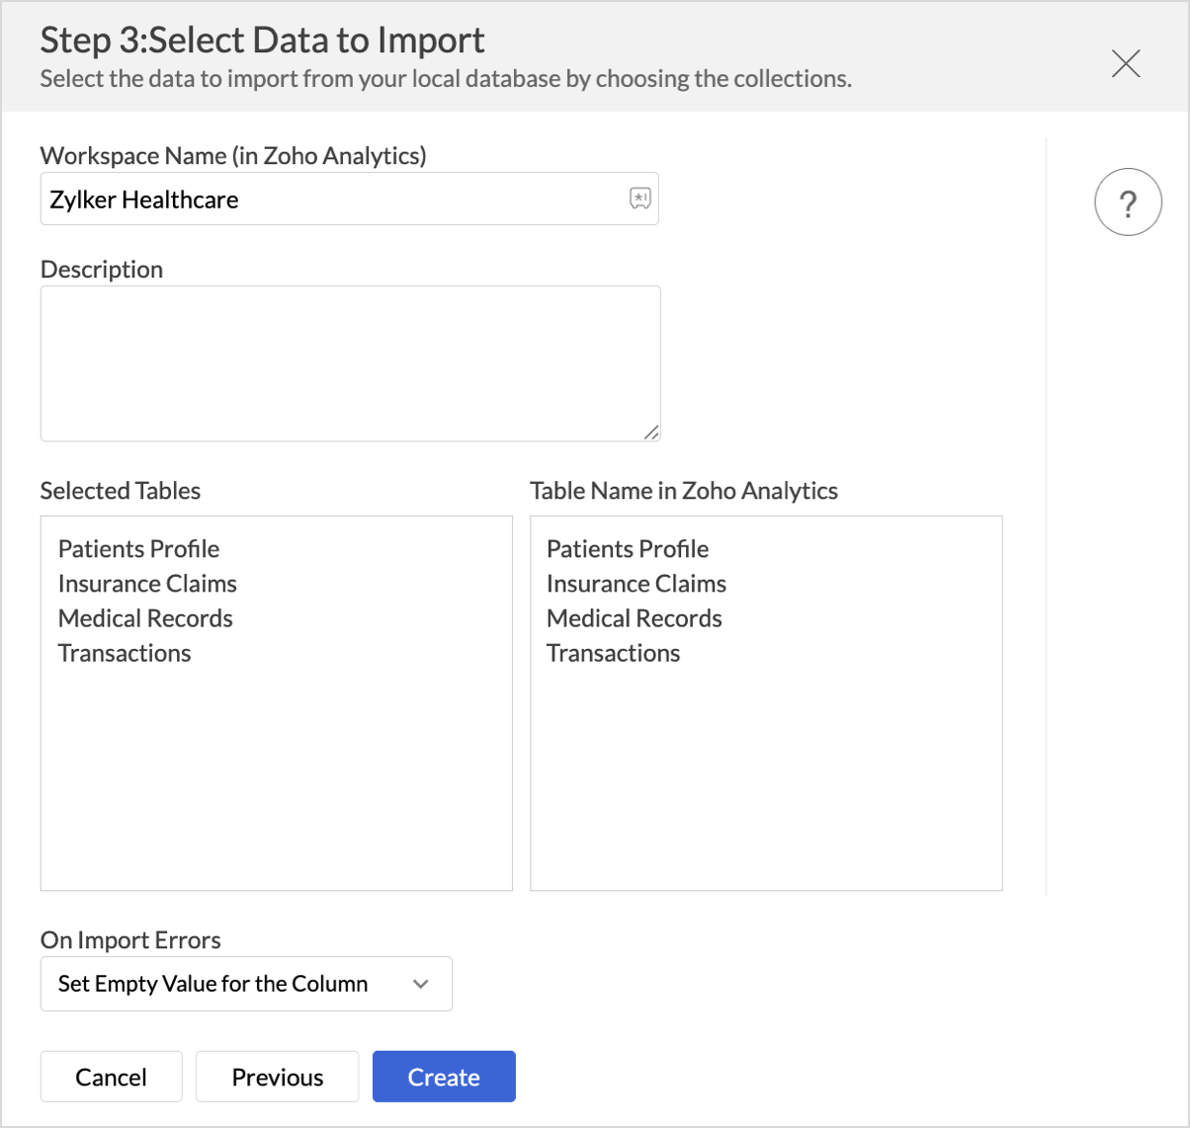Click the help question mark icon
This screenshot has width=1190, height=1128.
[1128, 202]
